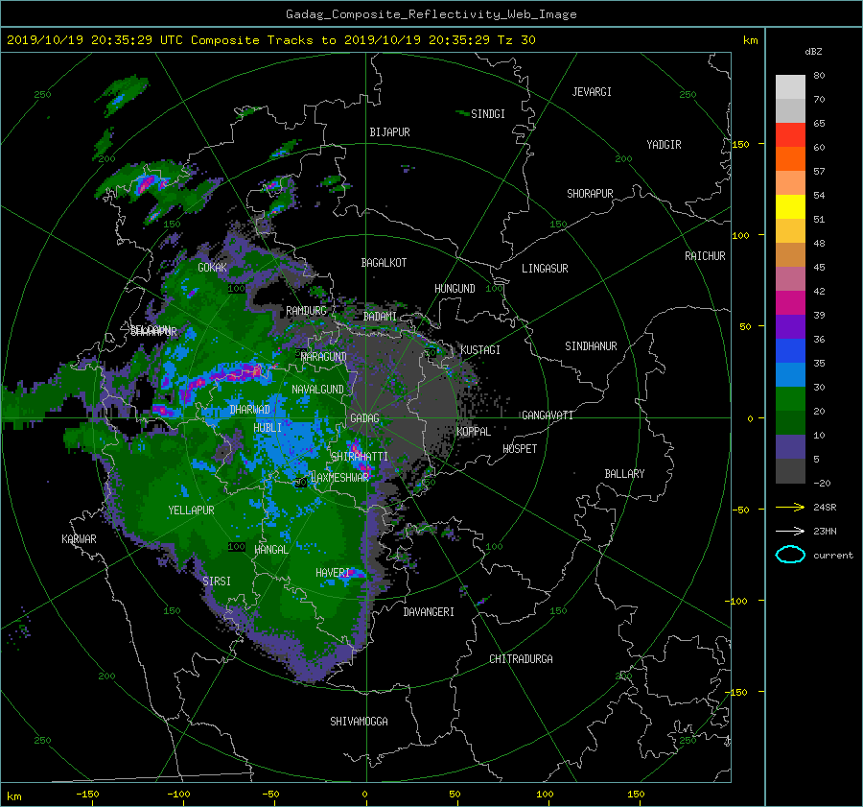
Task: Click the HANGAL label
Action: [270, 550]
